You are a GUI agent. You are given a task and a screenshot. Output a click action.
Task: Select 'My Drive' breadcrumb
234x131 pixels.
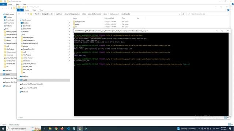coord(59,14)
